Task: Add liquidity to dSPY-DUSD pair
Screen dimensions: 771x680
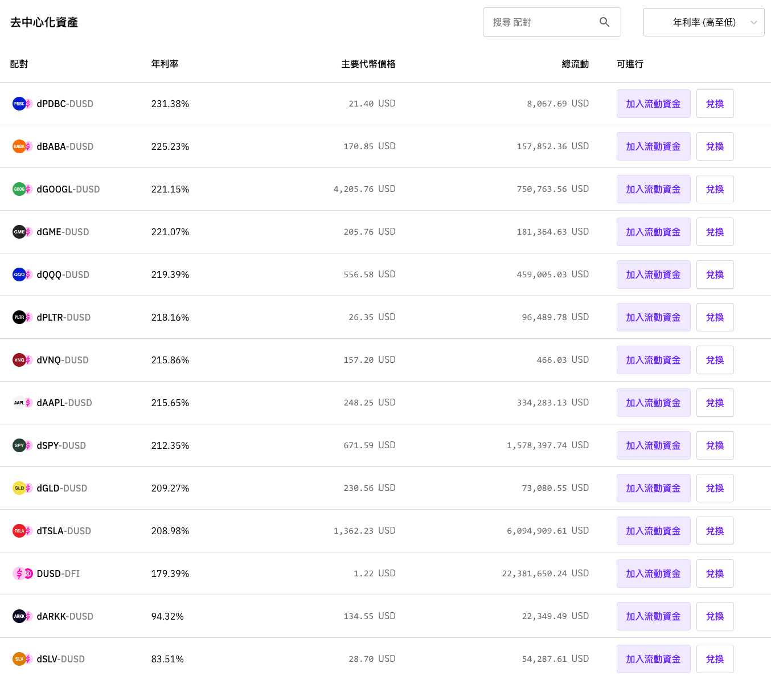Action: click(653, 445)
